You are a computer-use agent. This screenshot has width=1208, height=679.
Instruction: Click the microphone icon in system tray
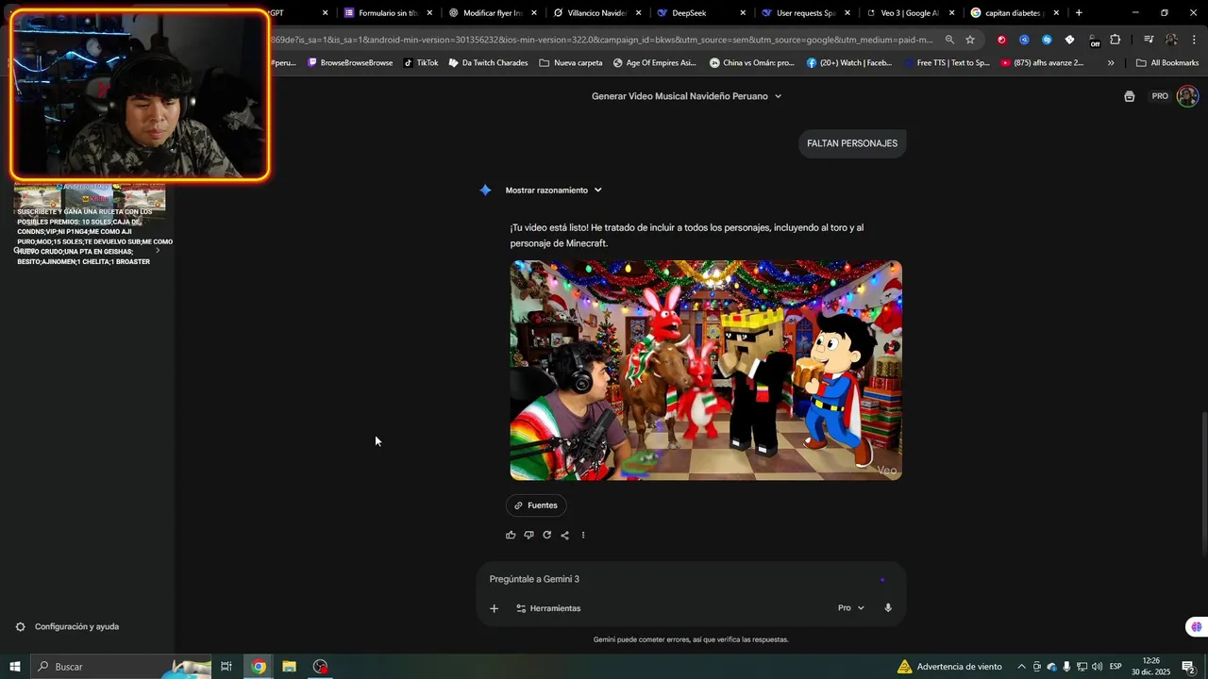tap(1066, 667)
